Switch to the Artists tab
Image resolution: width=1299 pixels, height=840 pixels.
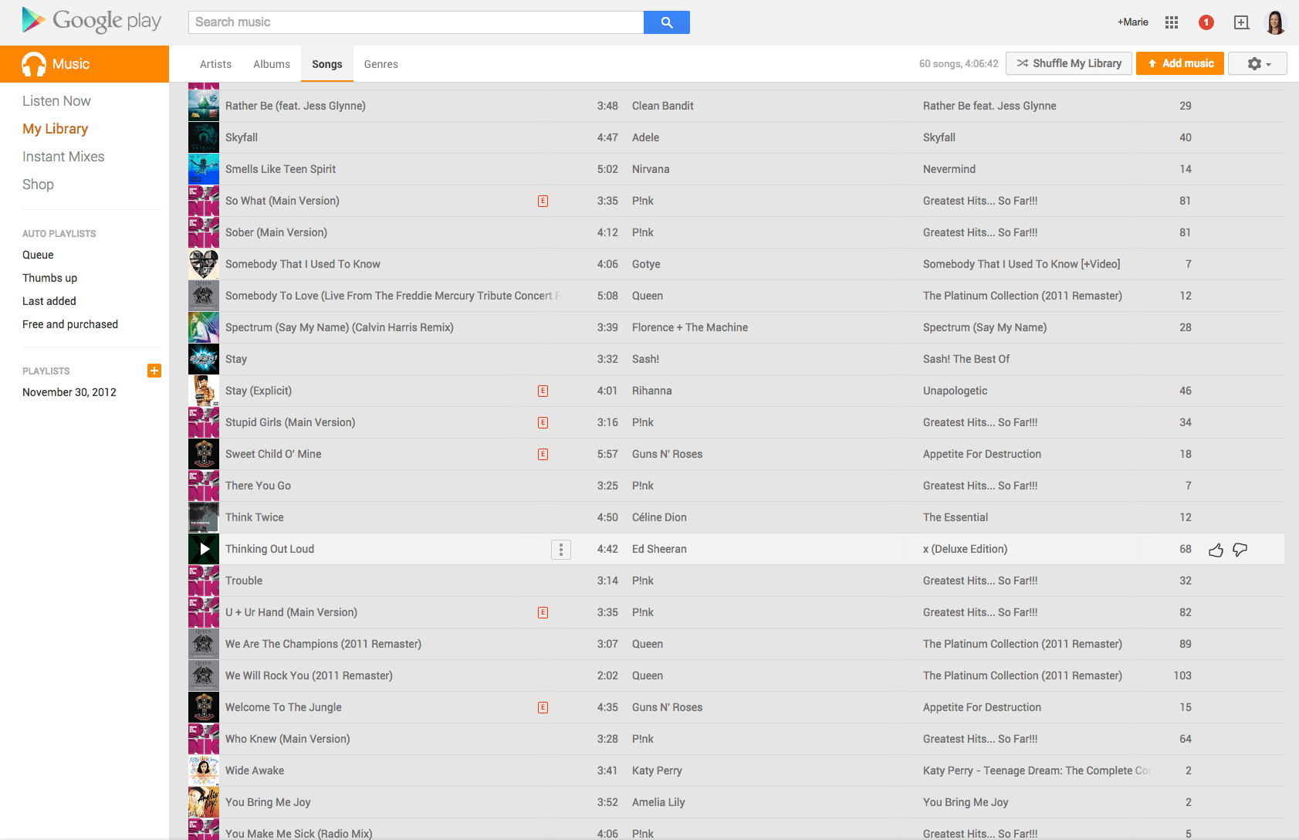point(215,64)
